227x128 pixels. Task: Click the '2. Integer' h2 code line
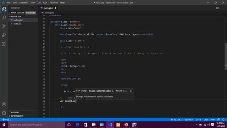tap(73, 66)
